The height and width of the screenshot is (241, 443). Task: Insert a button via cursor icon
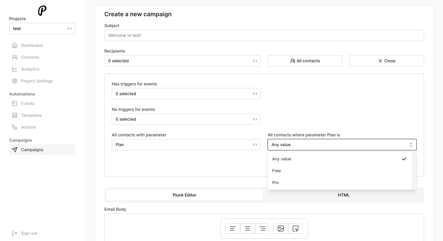tap(295, 229)
